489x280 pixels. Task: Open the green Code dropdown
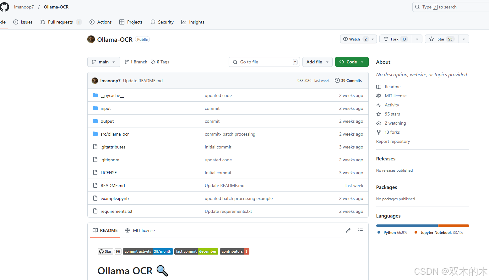click(x=352, y=62)
